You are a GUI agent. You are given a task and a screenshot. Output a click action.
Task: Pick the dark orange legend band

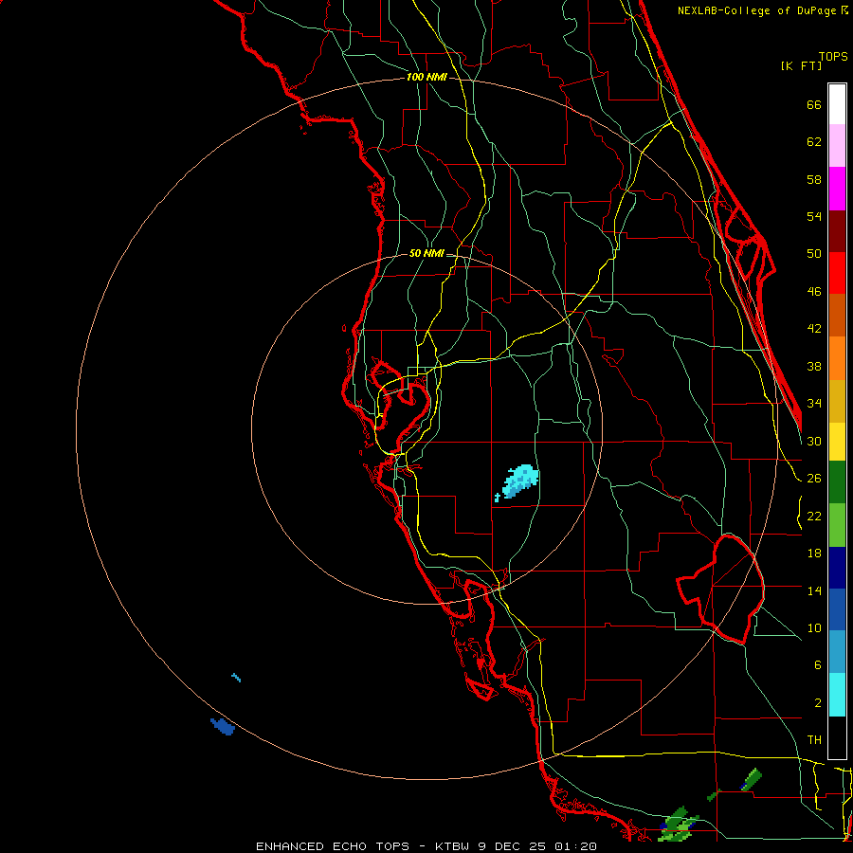point(837,316)
